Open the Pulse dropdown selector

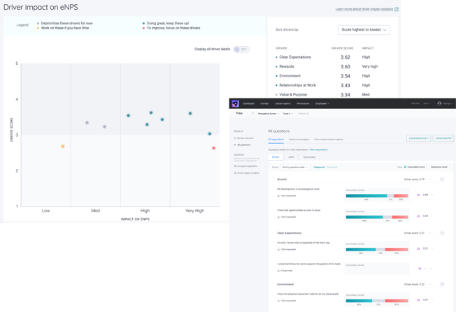(x=245, y=114)
